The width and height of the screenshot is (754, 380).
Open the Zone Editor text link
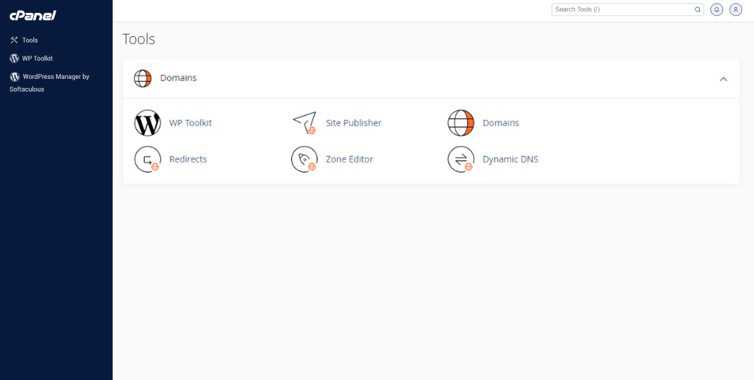(x=349, y=159)
